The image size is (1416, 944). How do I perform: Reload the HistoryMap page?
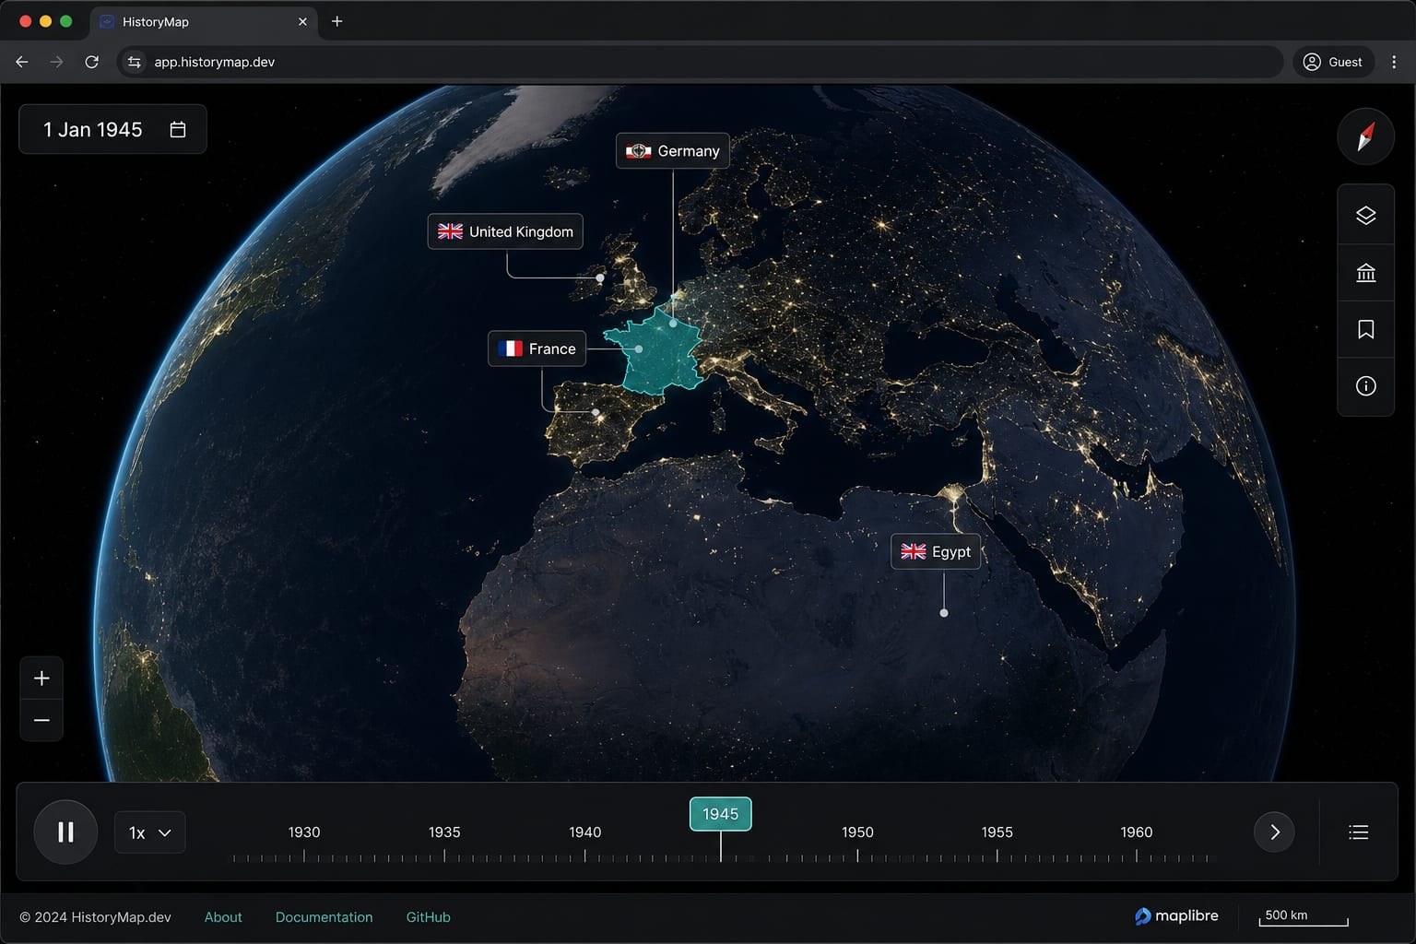point(92,62)
